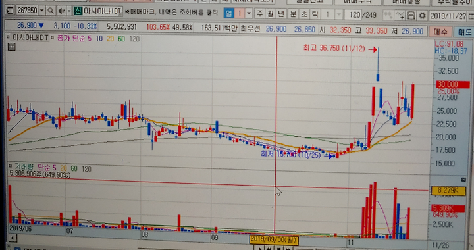Click the stock code field 267850
474x250 pixels.
(27, 11)
